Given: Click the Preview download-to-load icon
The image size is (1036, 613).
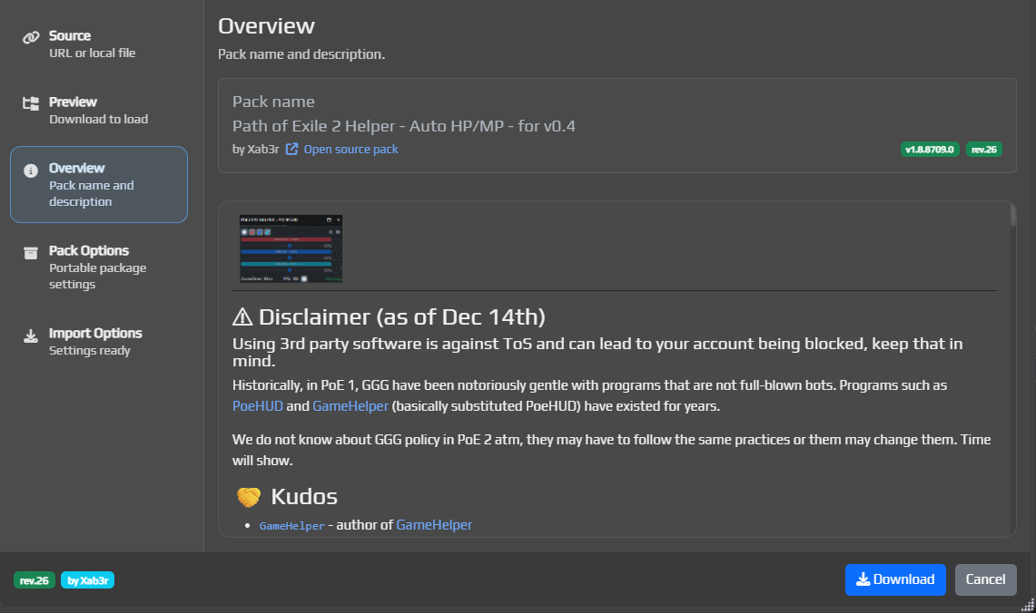Looking at the screenshot, I should point(31,102).
